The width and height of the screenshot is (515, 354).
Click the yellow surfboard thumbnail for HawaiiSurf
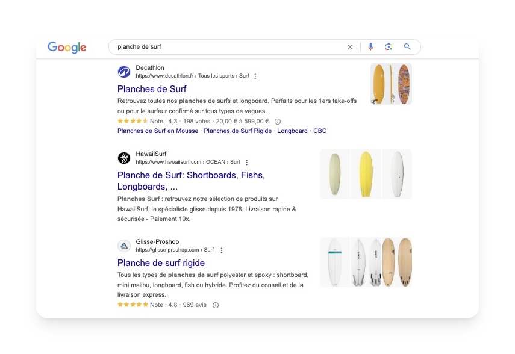click(366, 174)
